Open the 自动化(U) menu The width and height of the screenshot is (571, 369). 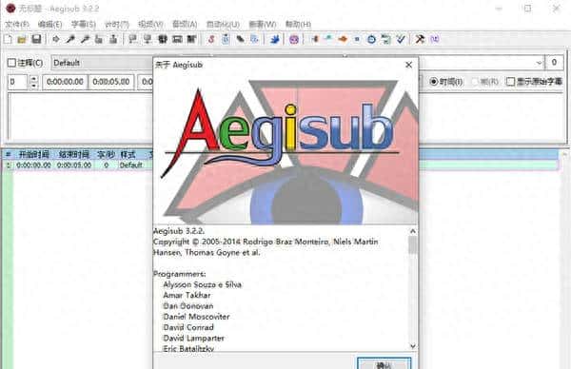[x=223, y=25]
